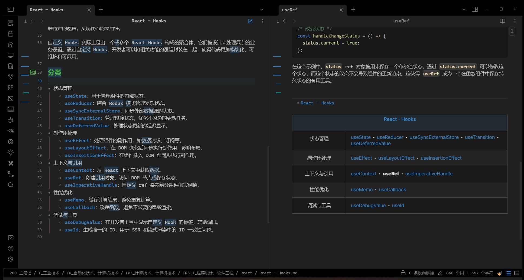Open search via magnifier ribbon icon
The height and width of the screenshot is (280, 524).
11,185
